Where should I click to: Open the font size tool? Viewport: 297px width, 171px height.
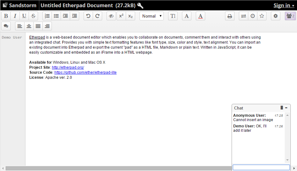tap(173, 16)
